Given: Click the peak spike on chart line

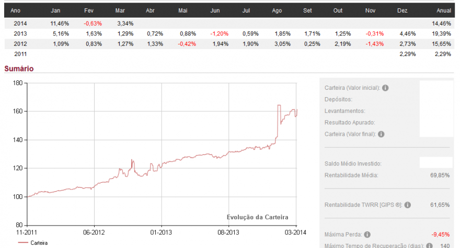Looking at the screenshot, I should 279,105.
